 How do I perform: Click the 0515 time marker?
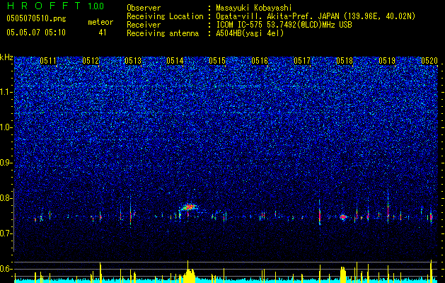click(x=217, y=61)
